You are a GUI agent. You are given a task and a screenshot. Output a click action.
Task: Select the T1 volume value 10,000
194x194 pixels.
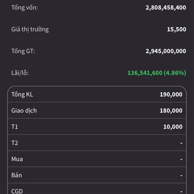tap(173, 127)
